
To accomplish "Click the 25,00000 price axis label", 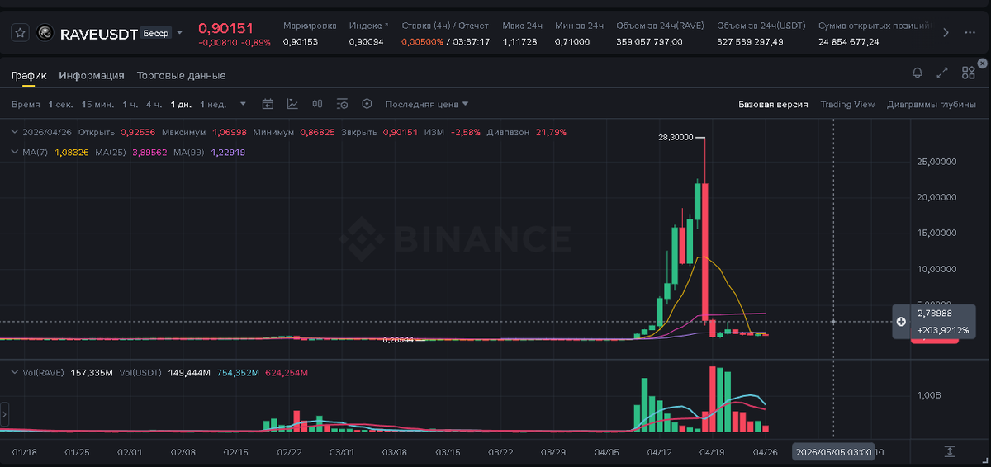I will (936, 162).
